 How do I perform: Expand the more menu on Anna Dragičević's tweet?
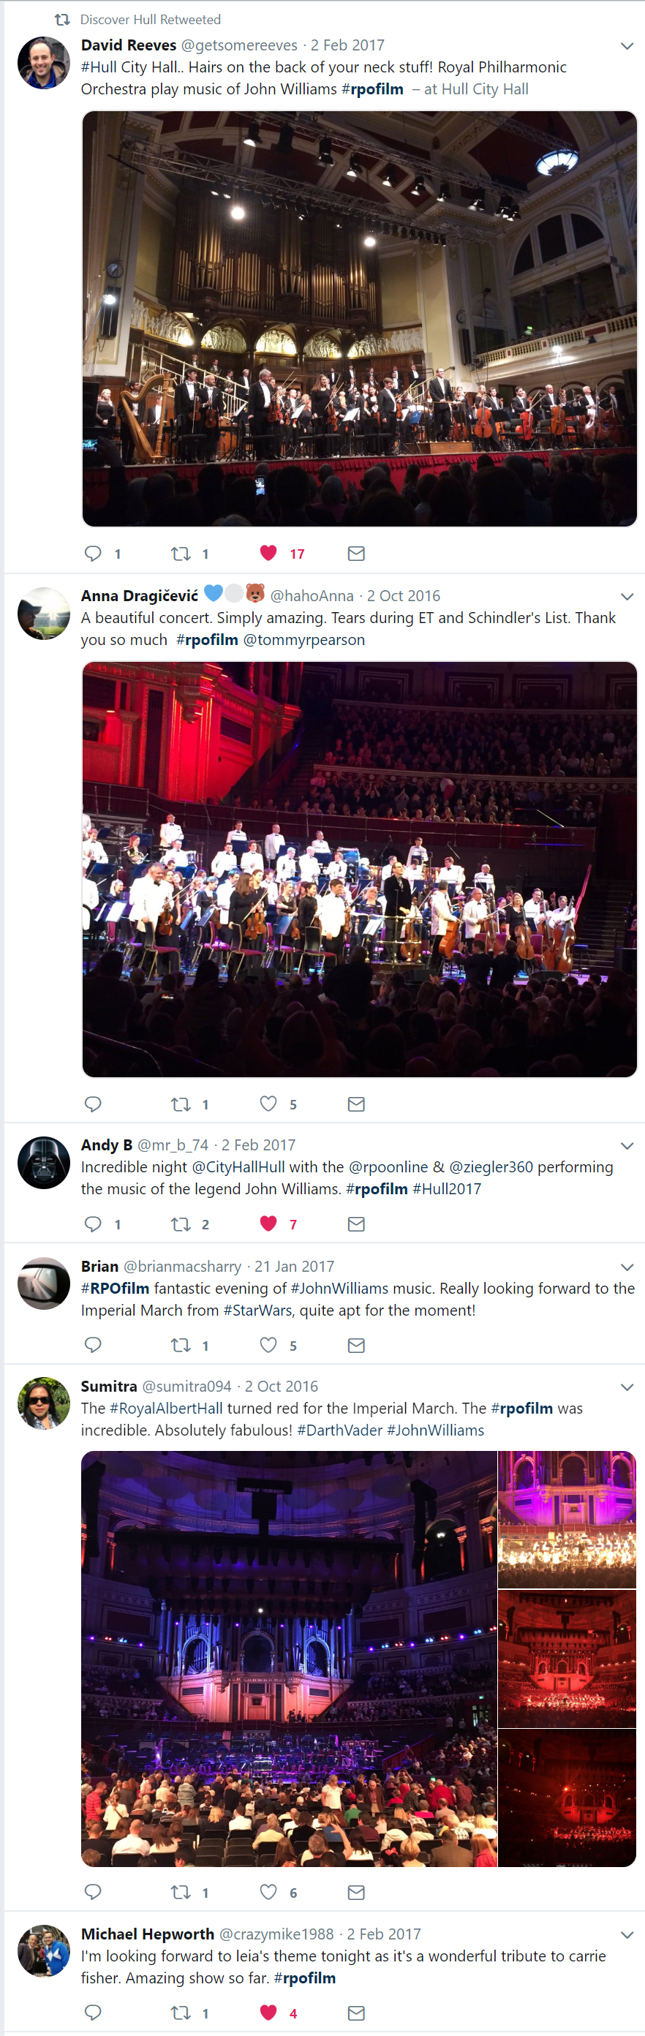point(627,597)
